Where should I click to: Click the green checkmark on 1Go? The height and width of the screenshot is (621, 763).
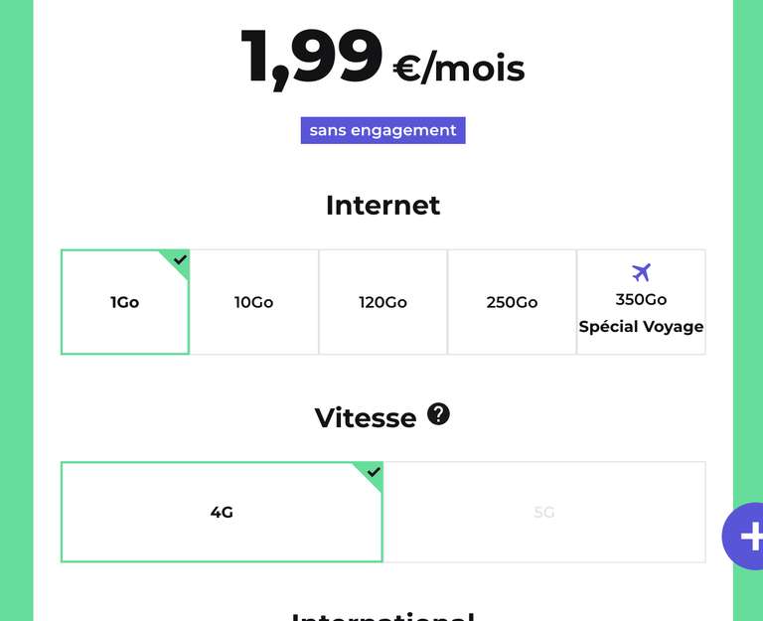click(x=179, y=260)
